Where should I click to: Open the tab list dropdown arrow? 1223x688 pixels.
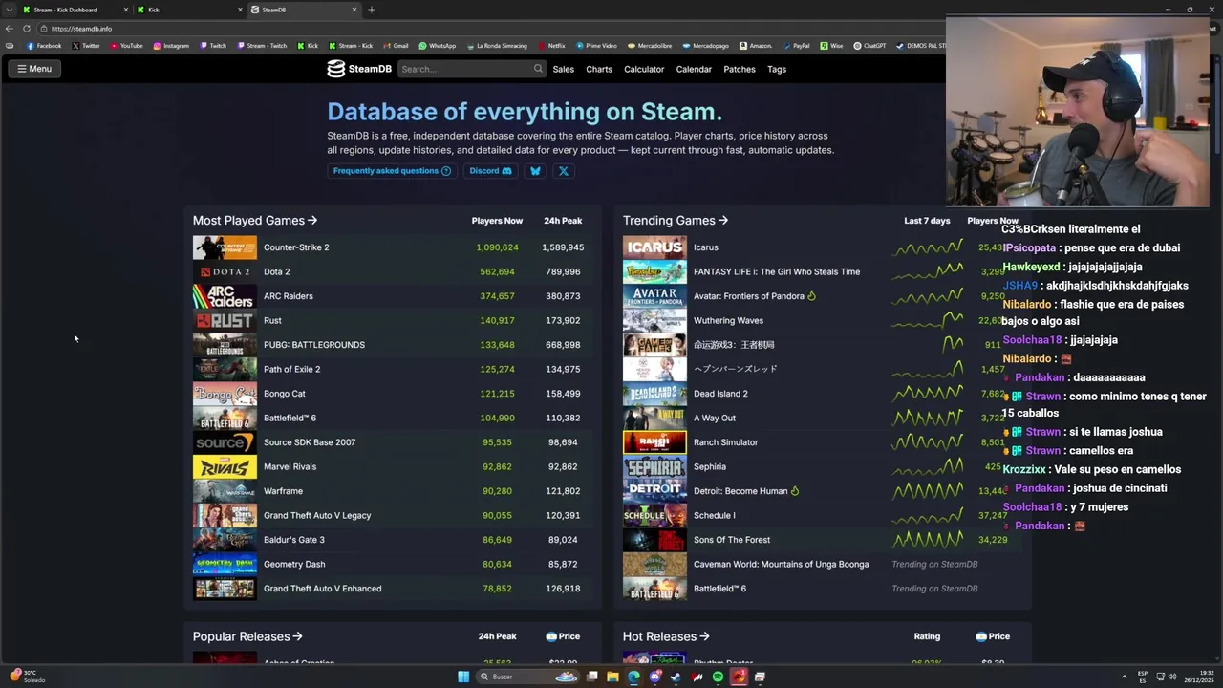10,10
